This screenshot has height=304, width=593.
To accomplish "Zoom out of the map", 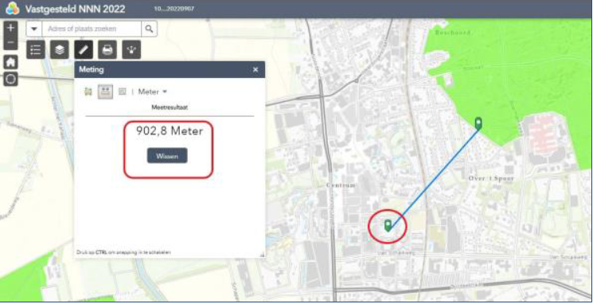I will tap(10, 43).
